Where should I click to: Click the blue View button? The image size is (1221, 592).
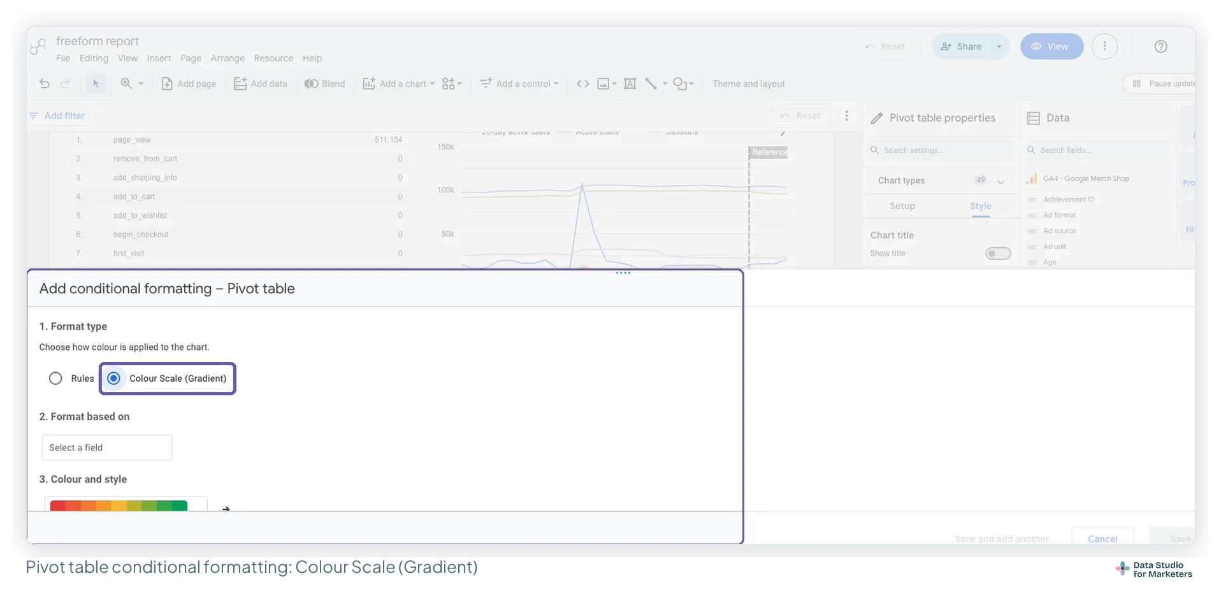click(x=1051, y=47)
